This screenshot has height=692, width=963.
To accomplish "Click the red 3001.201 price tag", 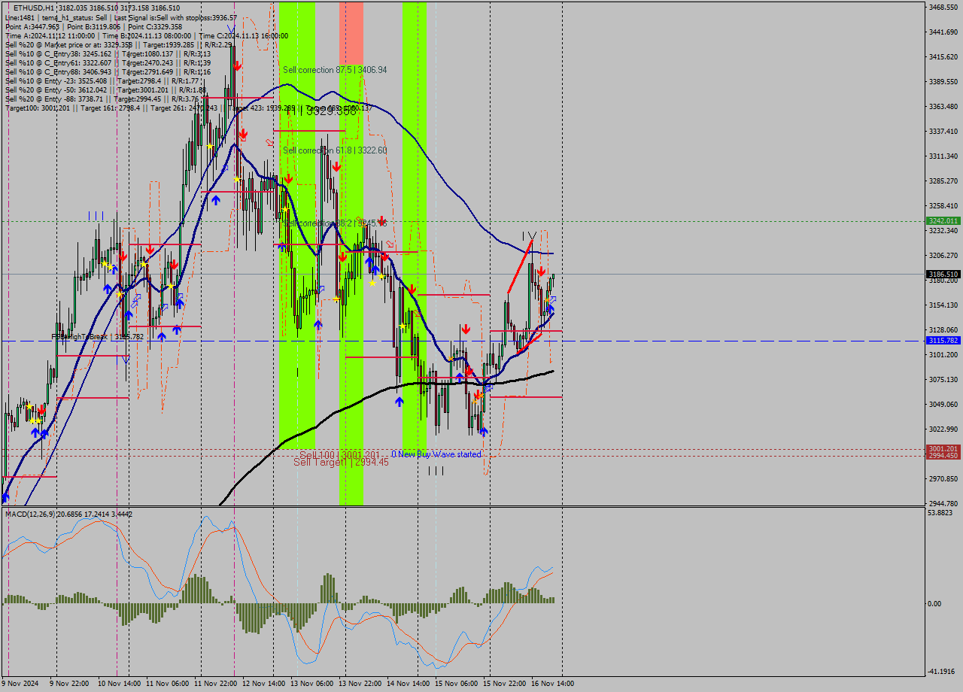I will click(943, 449).
